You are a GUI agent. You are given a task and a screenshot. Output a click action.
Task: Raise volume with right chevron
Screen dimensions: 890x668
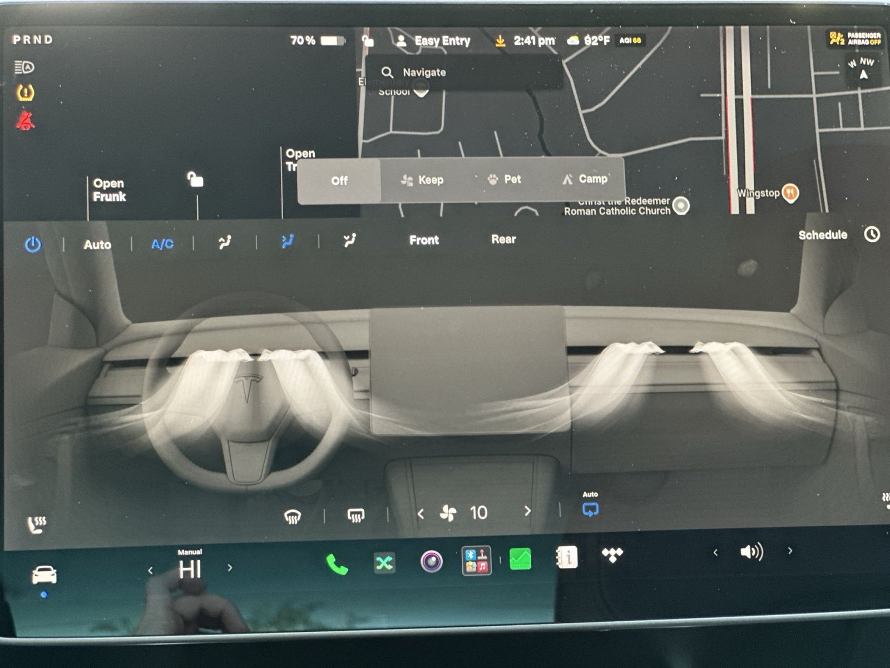[790, 551]
